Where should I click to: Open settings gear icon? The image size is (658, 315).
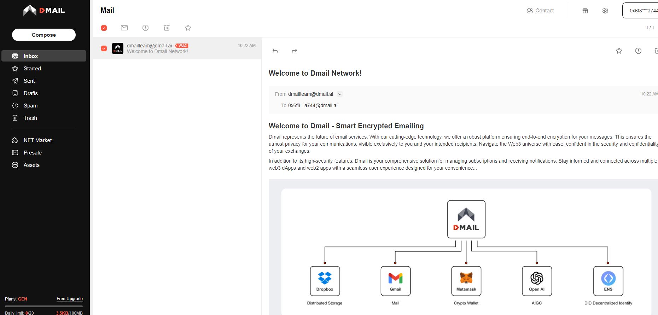coord(605,11)
